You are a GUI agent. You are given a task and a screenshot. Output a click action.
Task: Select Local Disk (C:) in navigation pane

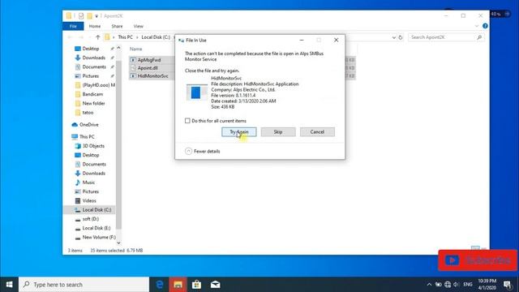click(97, 209)
